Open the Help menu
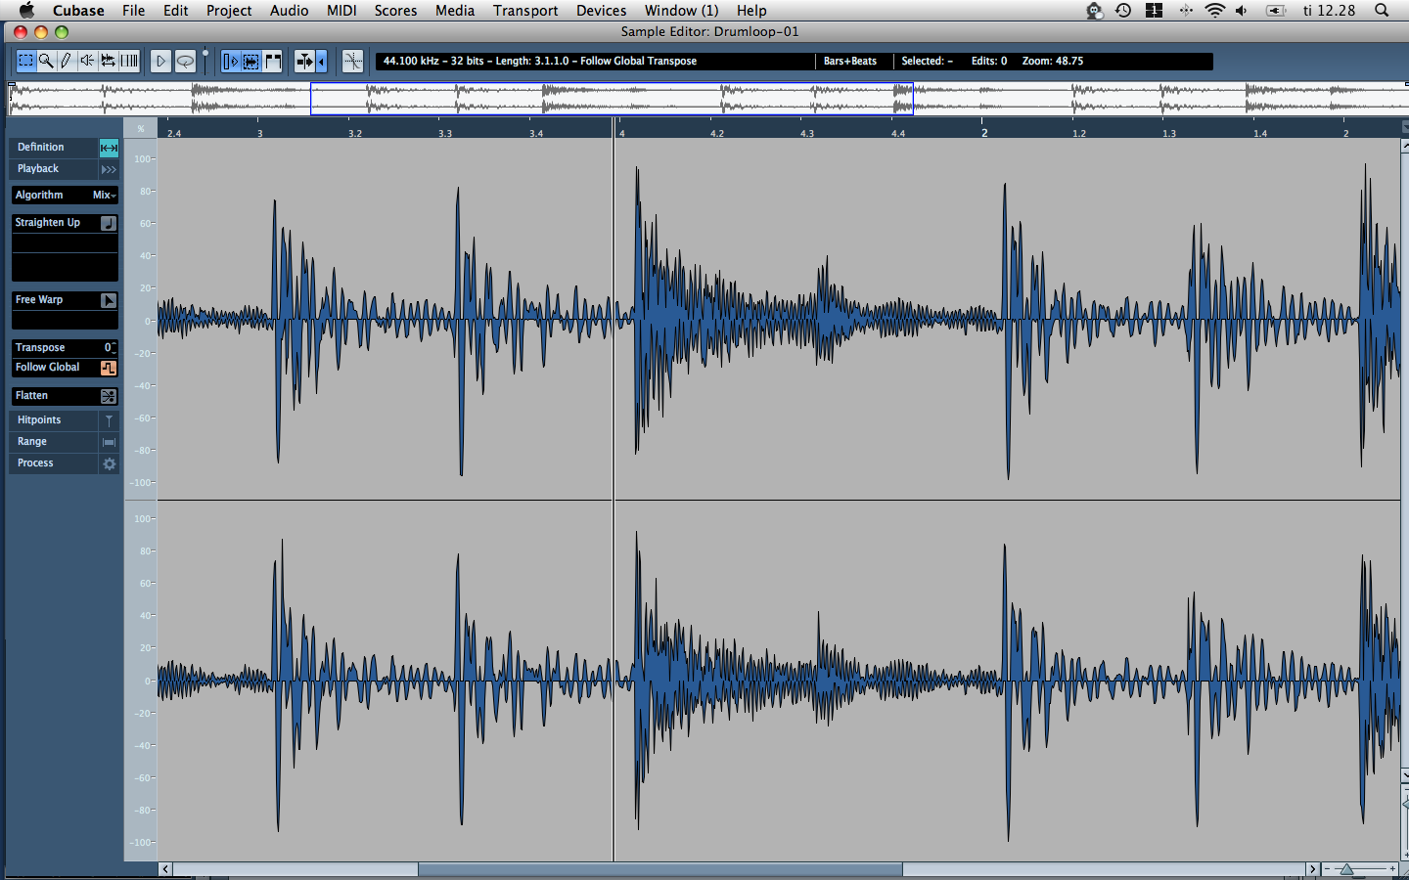 point(751,11)
